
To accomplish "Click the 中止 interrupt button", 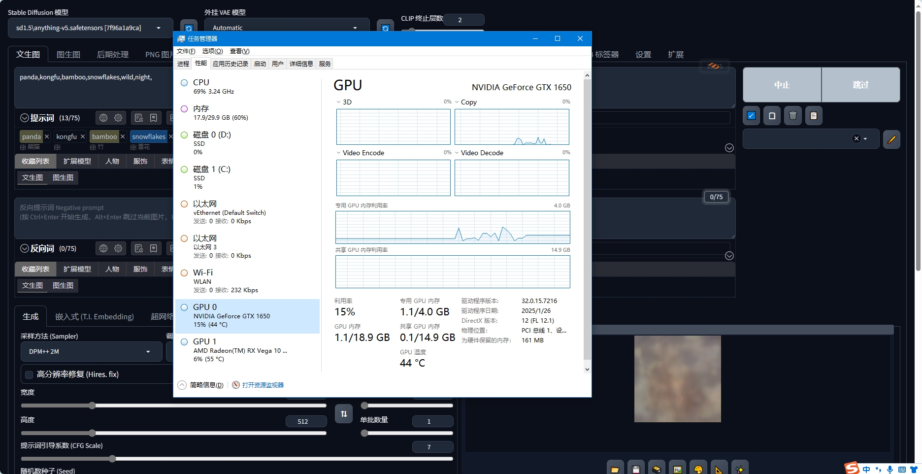I will click(782, 85).
